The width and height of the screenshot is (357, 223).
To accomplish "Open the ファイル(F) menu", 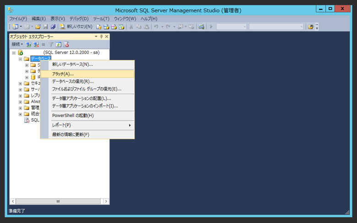I will coord(18,19).
